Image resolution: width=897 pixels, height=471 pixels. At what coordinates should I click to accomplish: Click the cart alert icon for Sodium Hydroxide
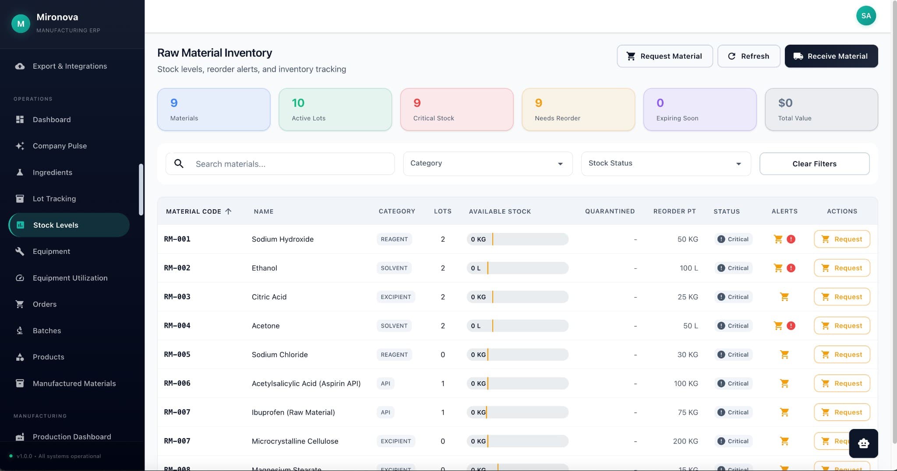[778, 239]
